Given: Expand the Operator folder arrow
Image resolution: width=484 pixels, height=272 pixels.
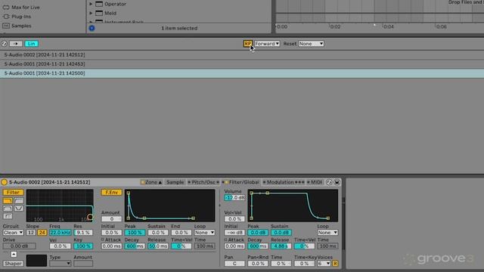Looking at the screenshot, I should [91, 4].
